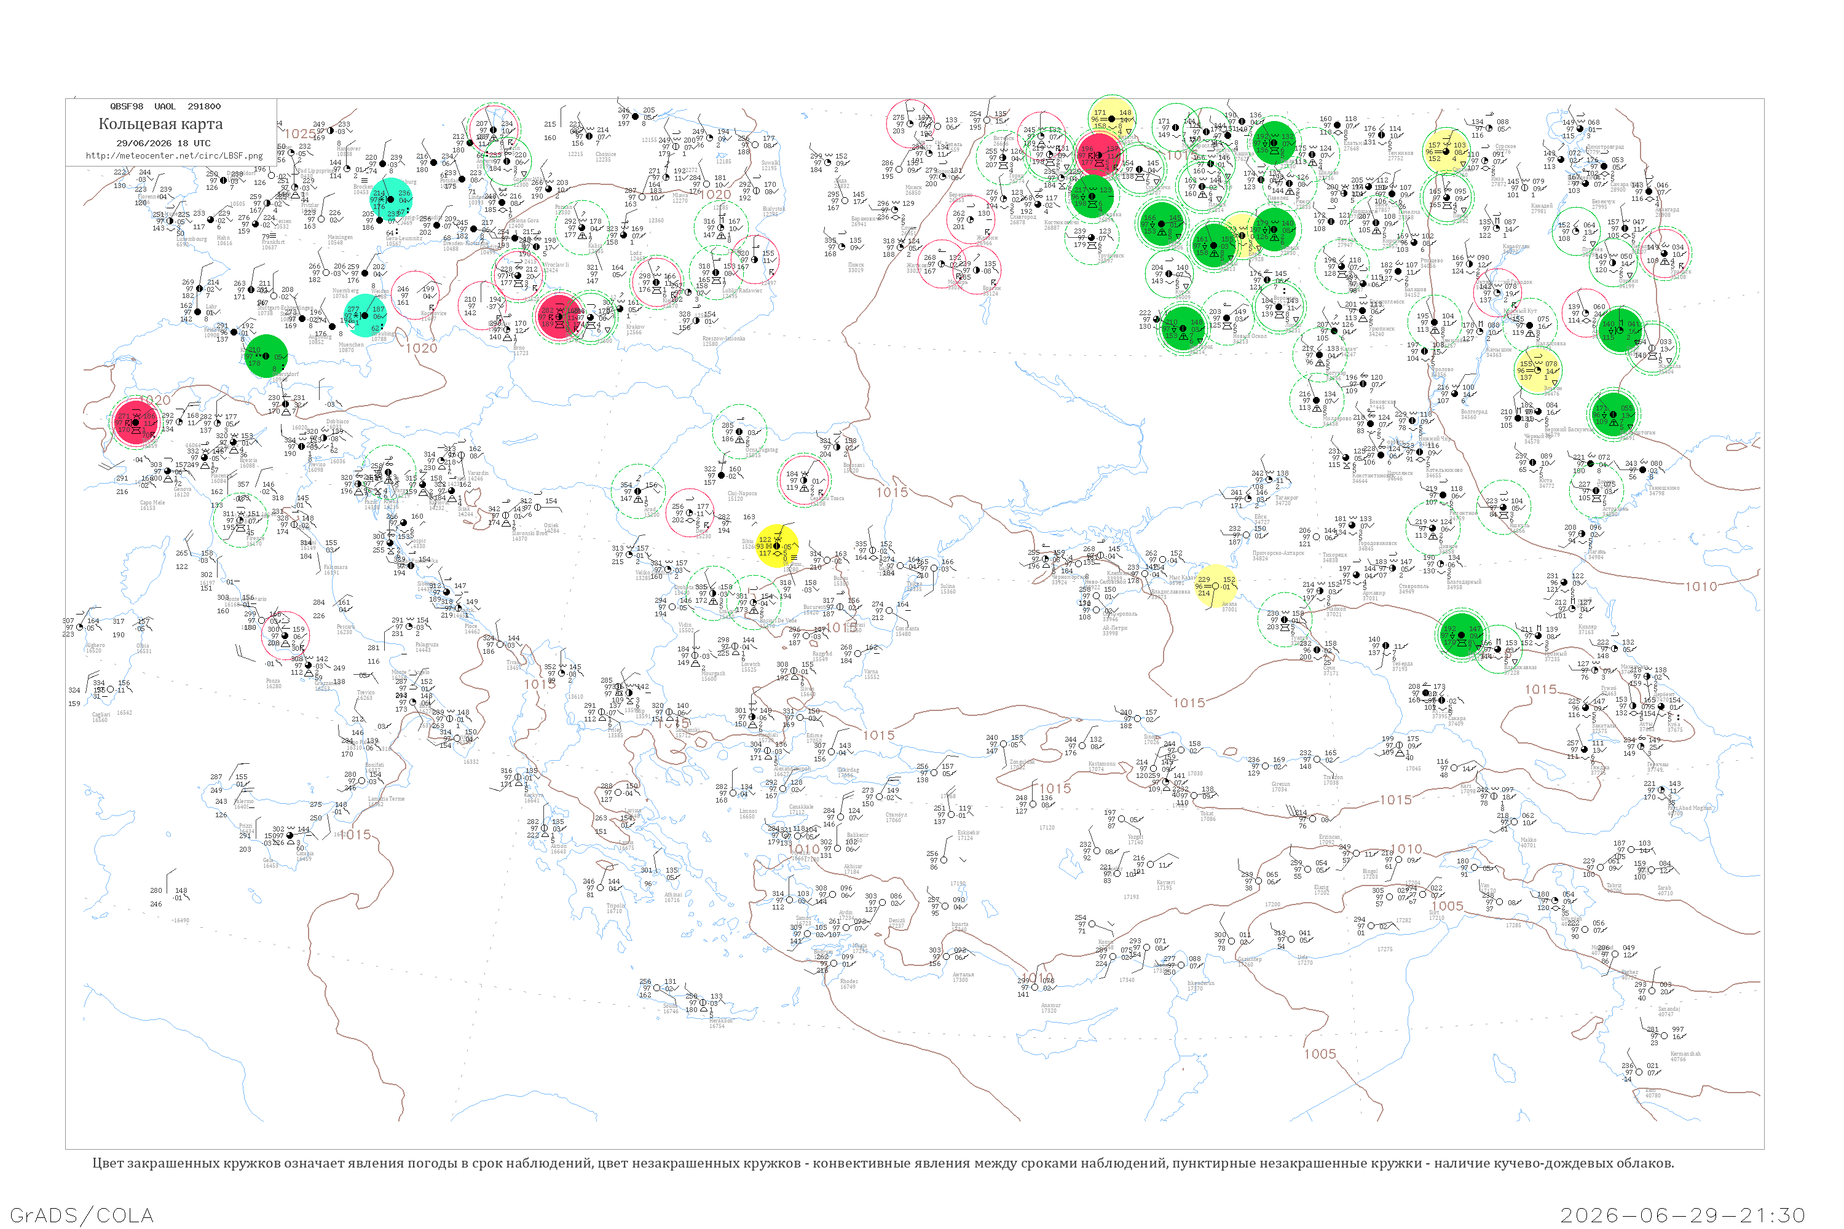Click the "Владиславовка" station label
1844x1229 pixels.
[1170, 592]
